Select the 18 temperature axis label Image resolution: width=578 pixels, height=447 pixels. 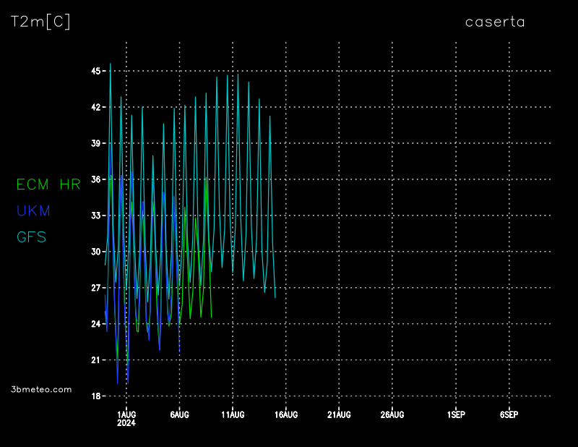[x=95, y=396]
